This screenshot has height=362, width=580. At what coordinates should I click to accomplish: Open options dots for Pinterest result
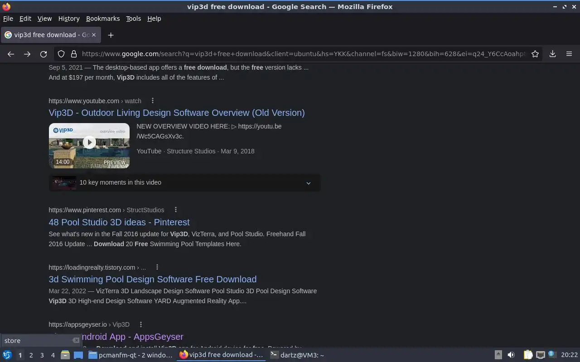pyautogui.click(x=176, y=210)
